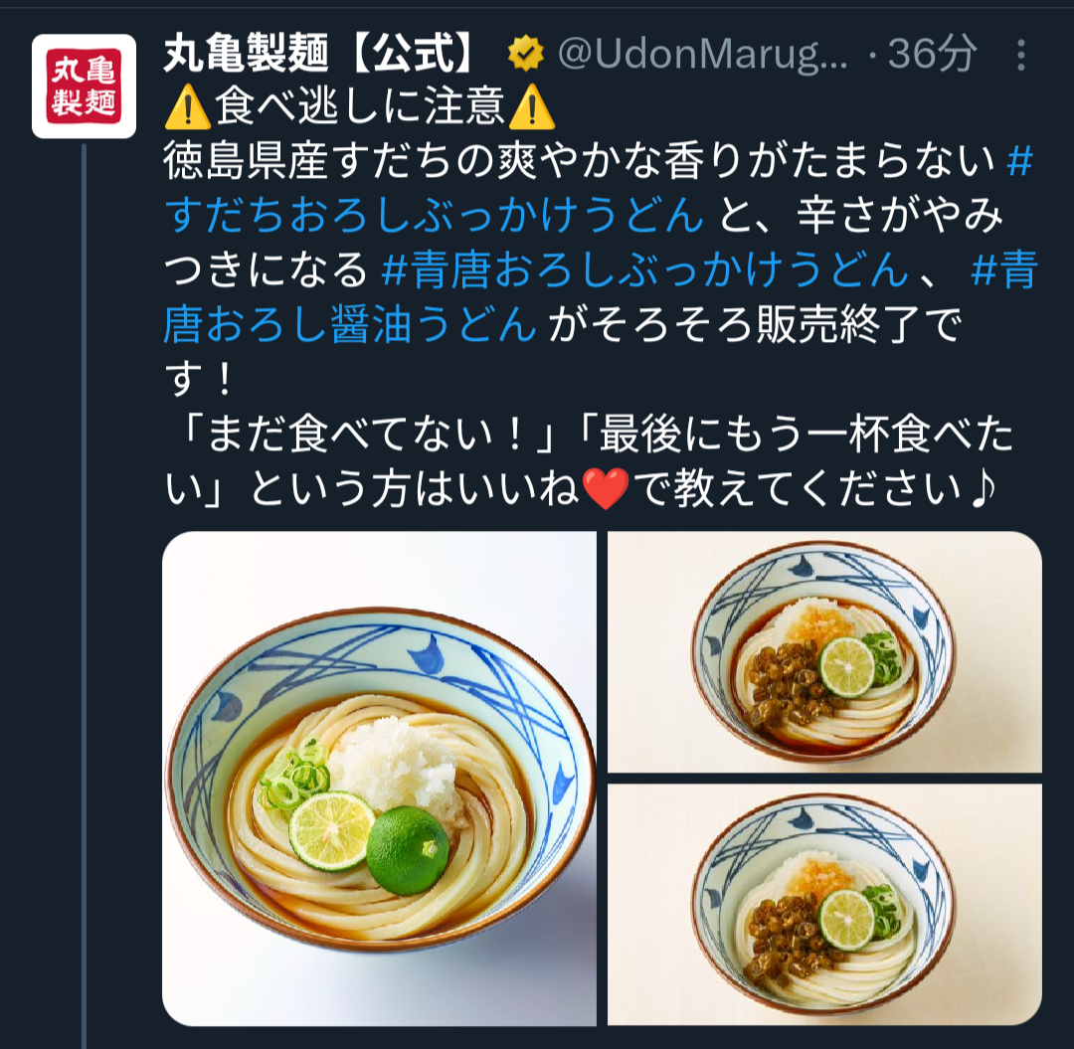The image size is (1074, 1049).
Task: Open the three-dot more options menu
Action: click(1020, 55)
